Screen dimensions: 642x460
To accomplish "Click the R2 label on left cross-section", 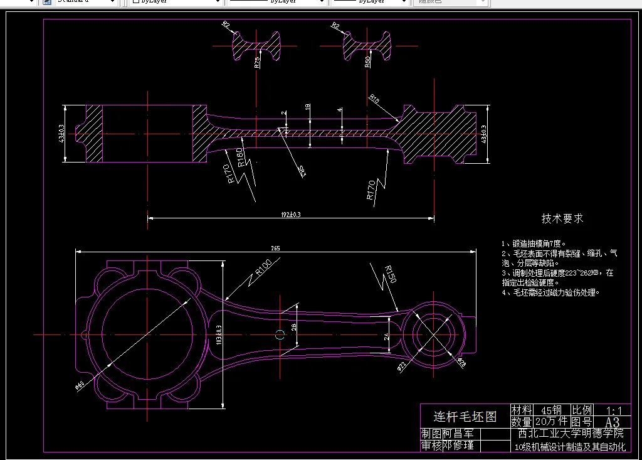I will coord(226,24).
